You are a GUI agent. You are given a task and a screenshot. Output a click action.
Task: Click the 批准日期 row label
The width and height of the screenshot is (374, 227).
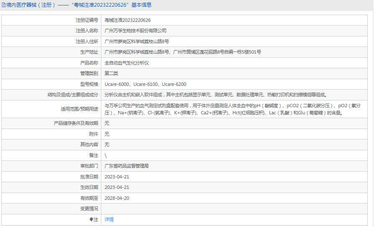pyautogui.click(x=89, y=177)
